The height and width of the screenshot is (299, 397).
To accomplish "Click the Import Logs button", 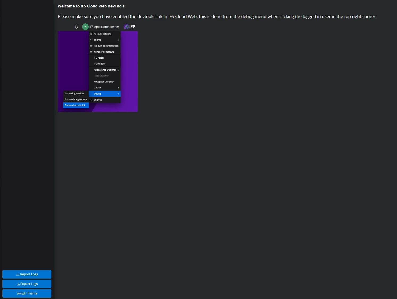I will (x=27, y=274).
